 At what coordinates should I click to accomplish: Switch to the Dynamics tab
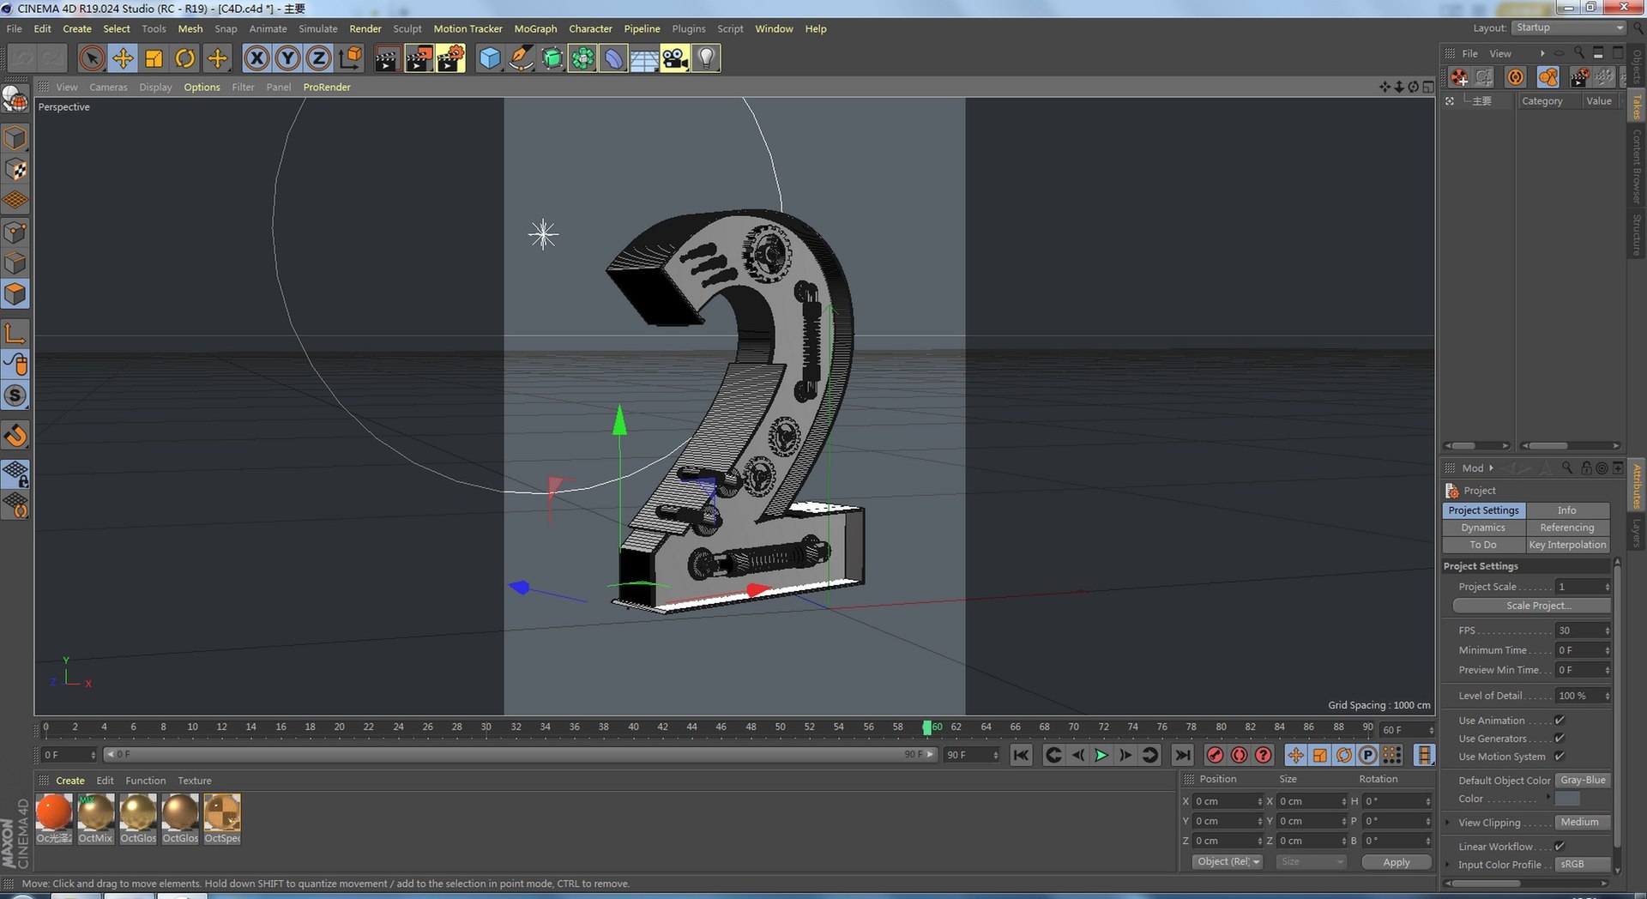click(x=1483, y=528)
